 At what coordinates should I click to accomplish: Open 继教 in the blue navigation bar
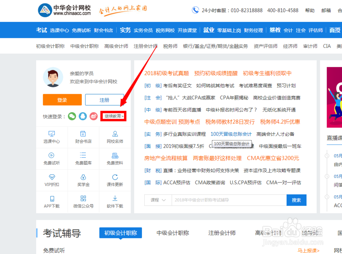coord(275,30)
